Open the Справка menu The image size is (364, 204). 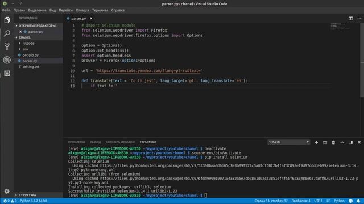[x=118, y=10]
